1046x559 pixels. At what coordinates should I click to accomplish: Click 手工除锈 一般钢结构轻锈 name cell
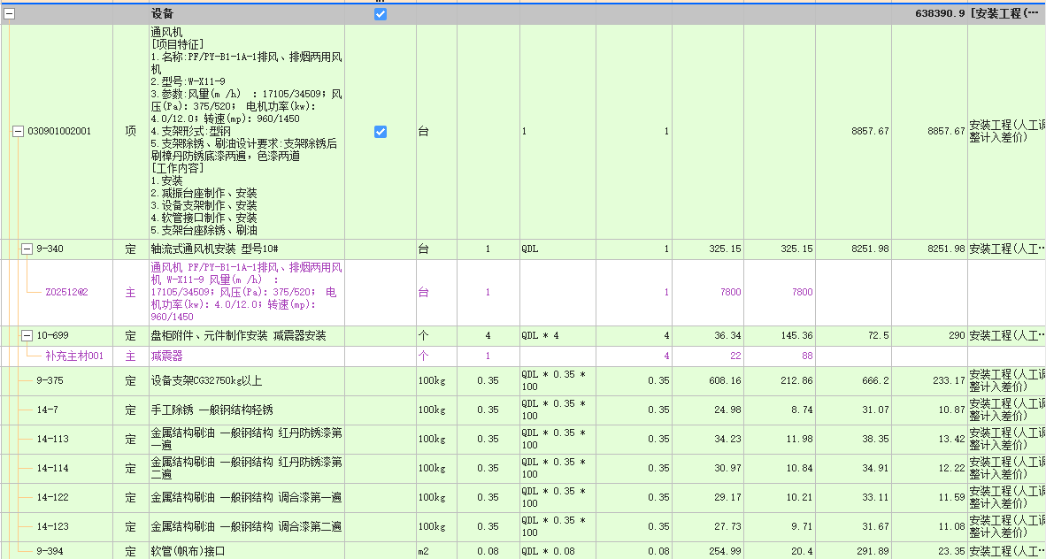[x=246, y=410]
